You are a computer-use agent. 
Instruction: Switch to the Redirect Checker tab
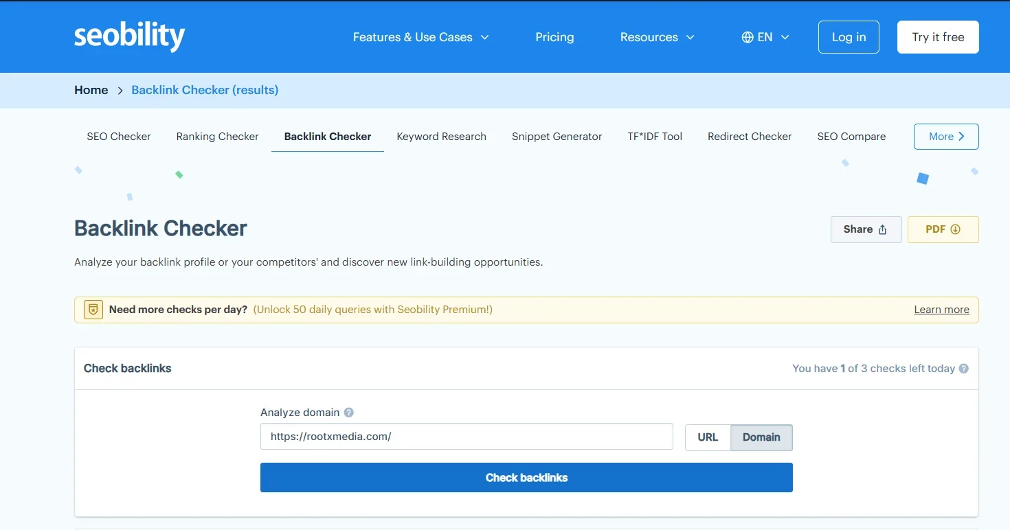pos(750,137)
